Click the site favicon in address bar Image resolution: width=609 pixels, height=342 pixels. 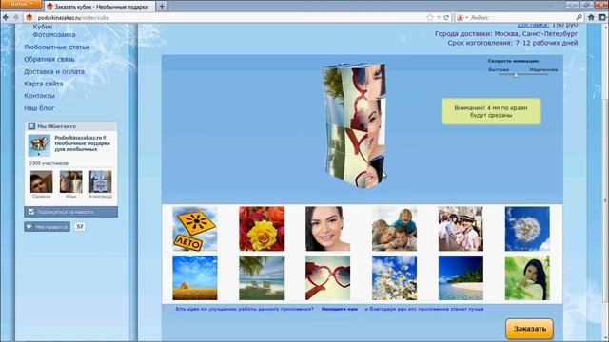coord(29,17)
